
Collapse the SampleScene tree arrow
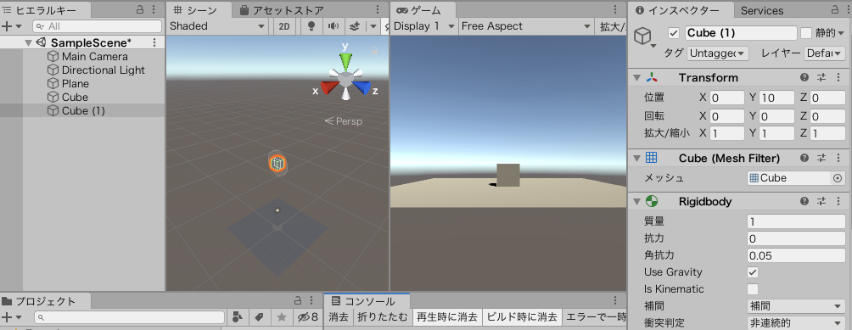pos(28,43)
